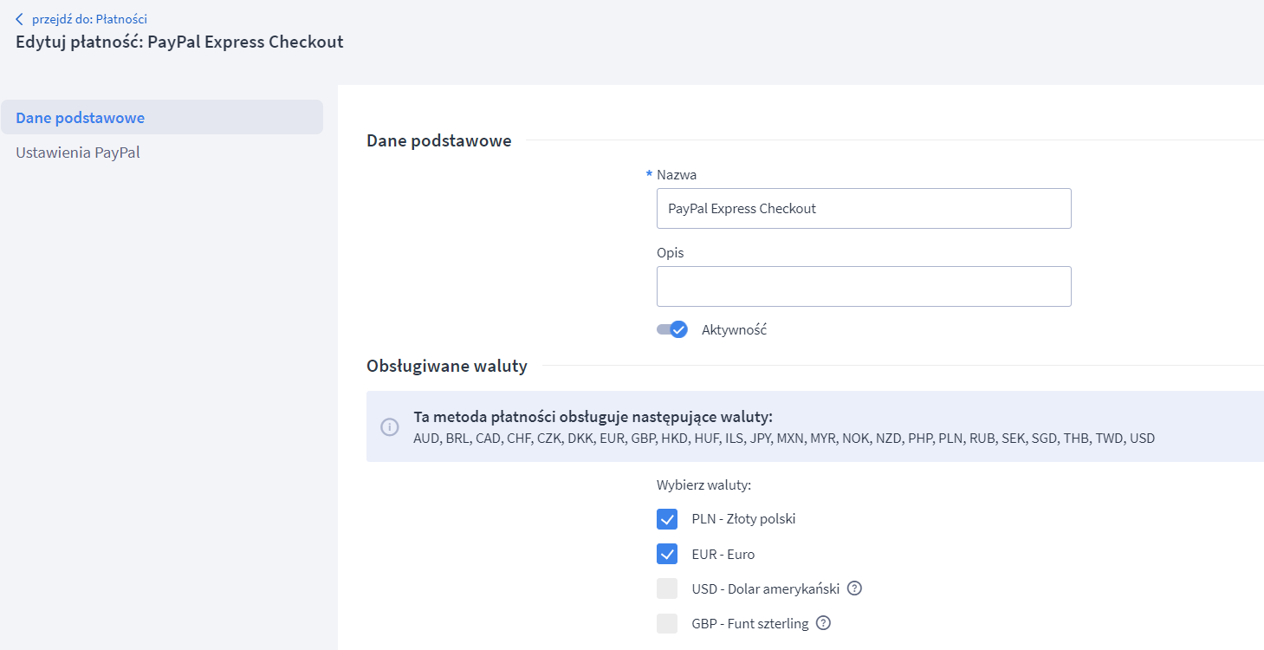Click the info icon in the currencies notice
This screenshot has width=1264, height=650.
[x=390, y=427]
